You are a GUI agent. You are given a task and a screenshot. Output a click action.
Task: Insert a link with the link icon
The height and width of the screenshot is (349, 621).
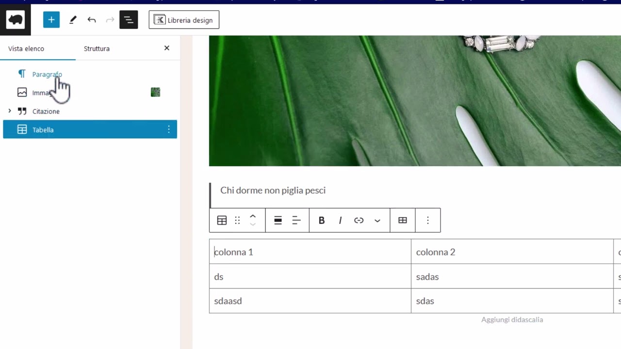[359, 220]
